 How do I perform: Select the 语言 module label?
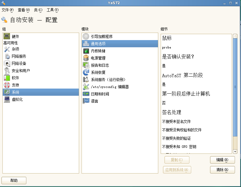[94, 101]
